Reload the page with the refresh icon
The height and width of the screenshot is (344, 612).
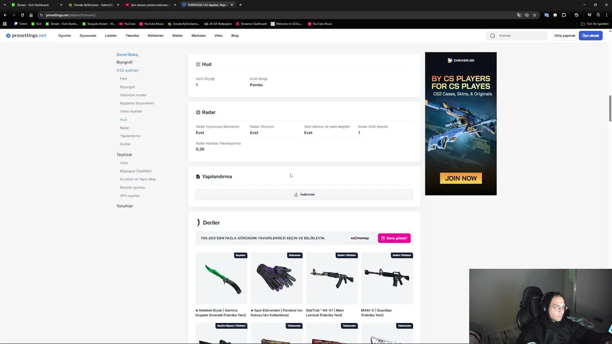click(22, 15)
